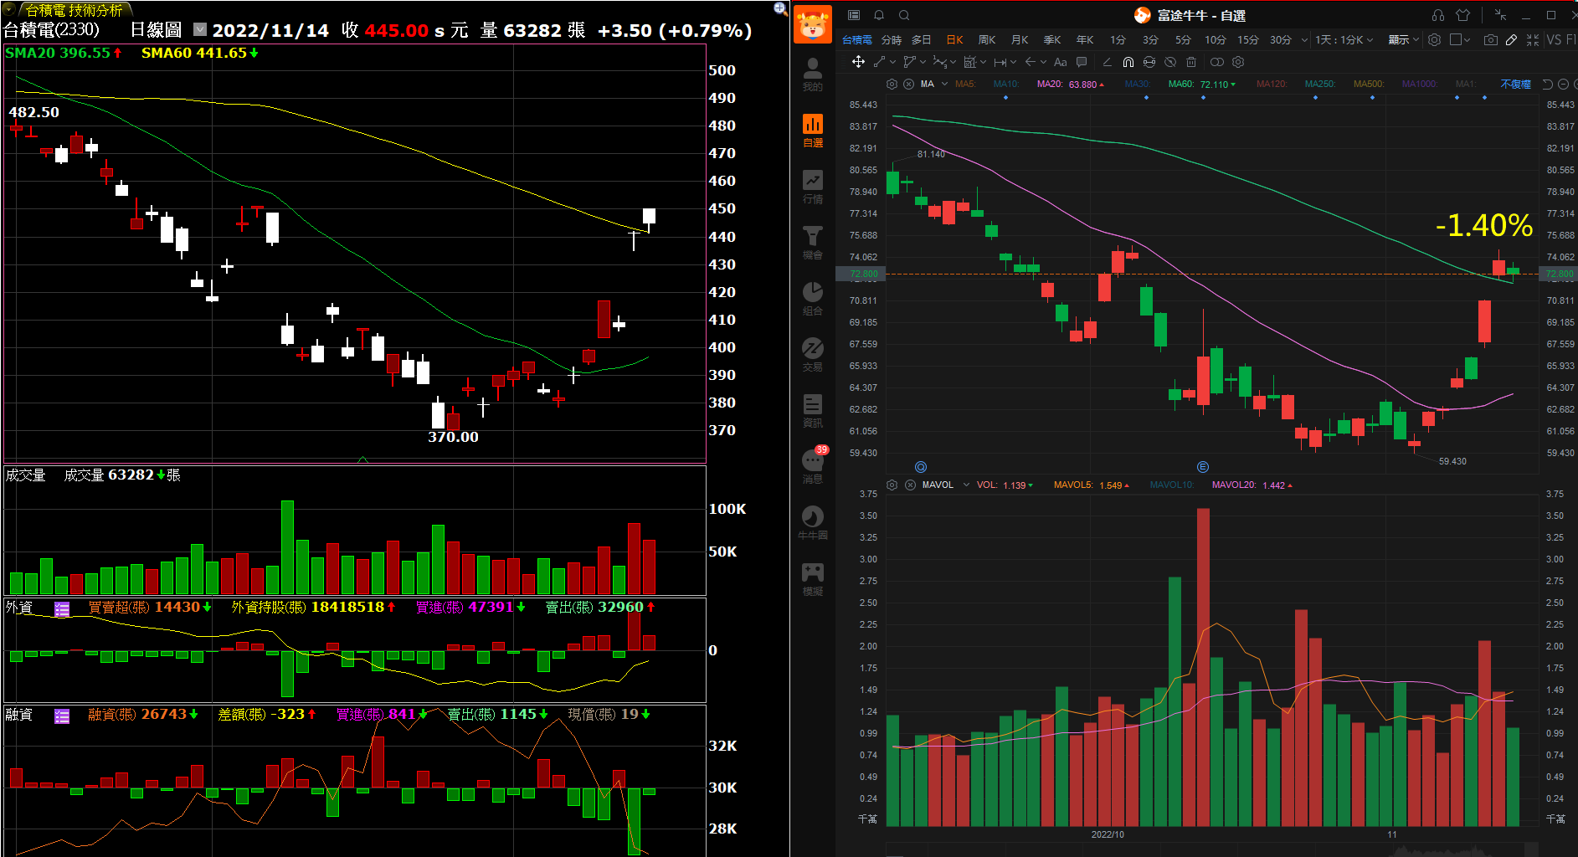
Task: Open the 自選 watchlist sidebar icon
Action: click(x=812, y=131)
